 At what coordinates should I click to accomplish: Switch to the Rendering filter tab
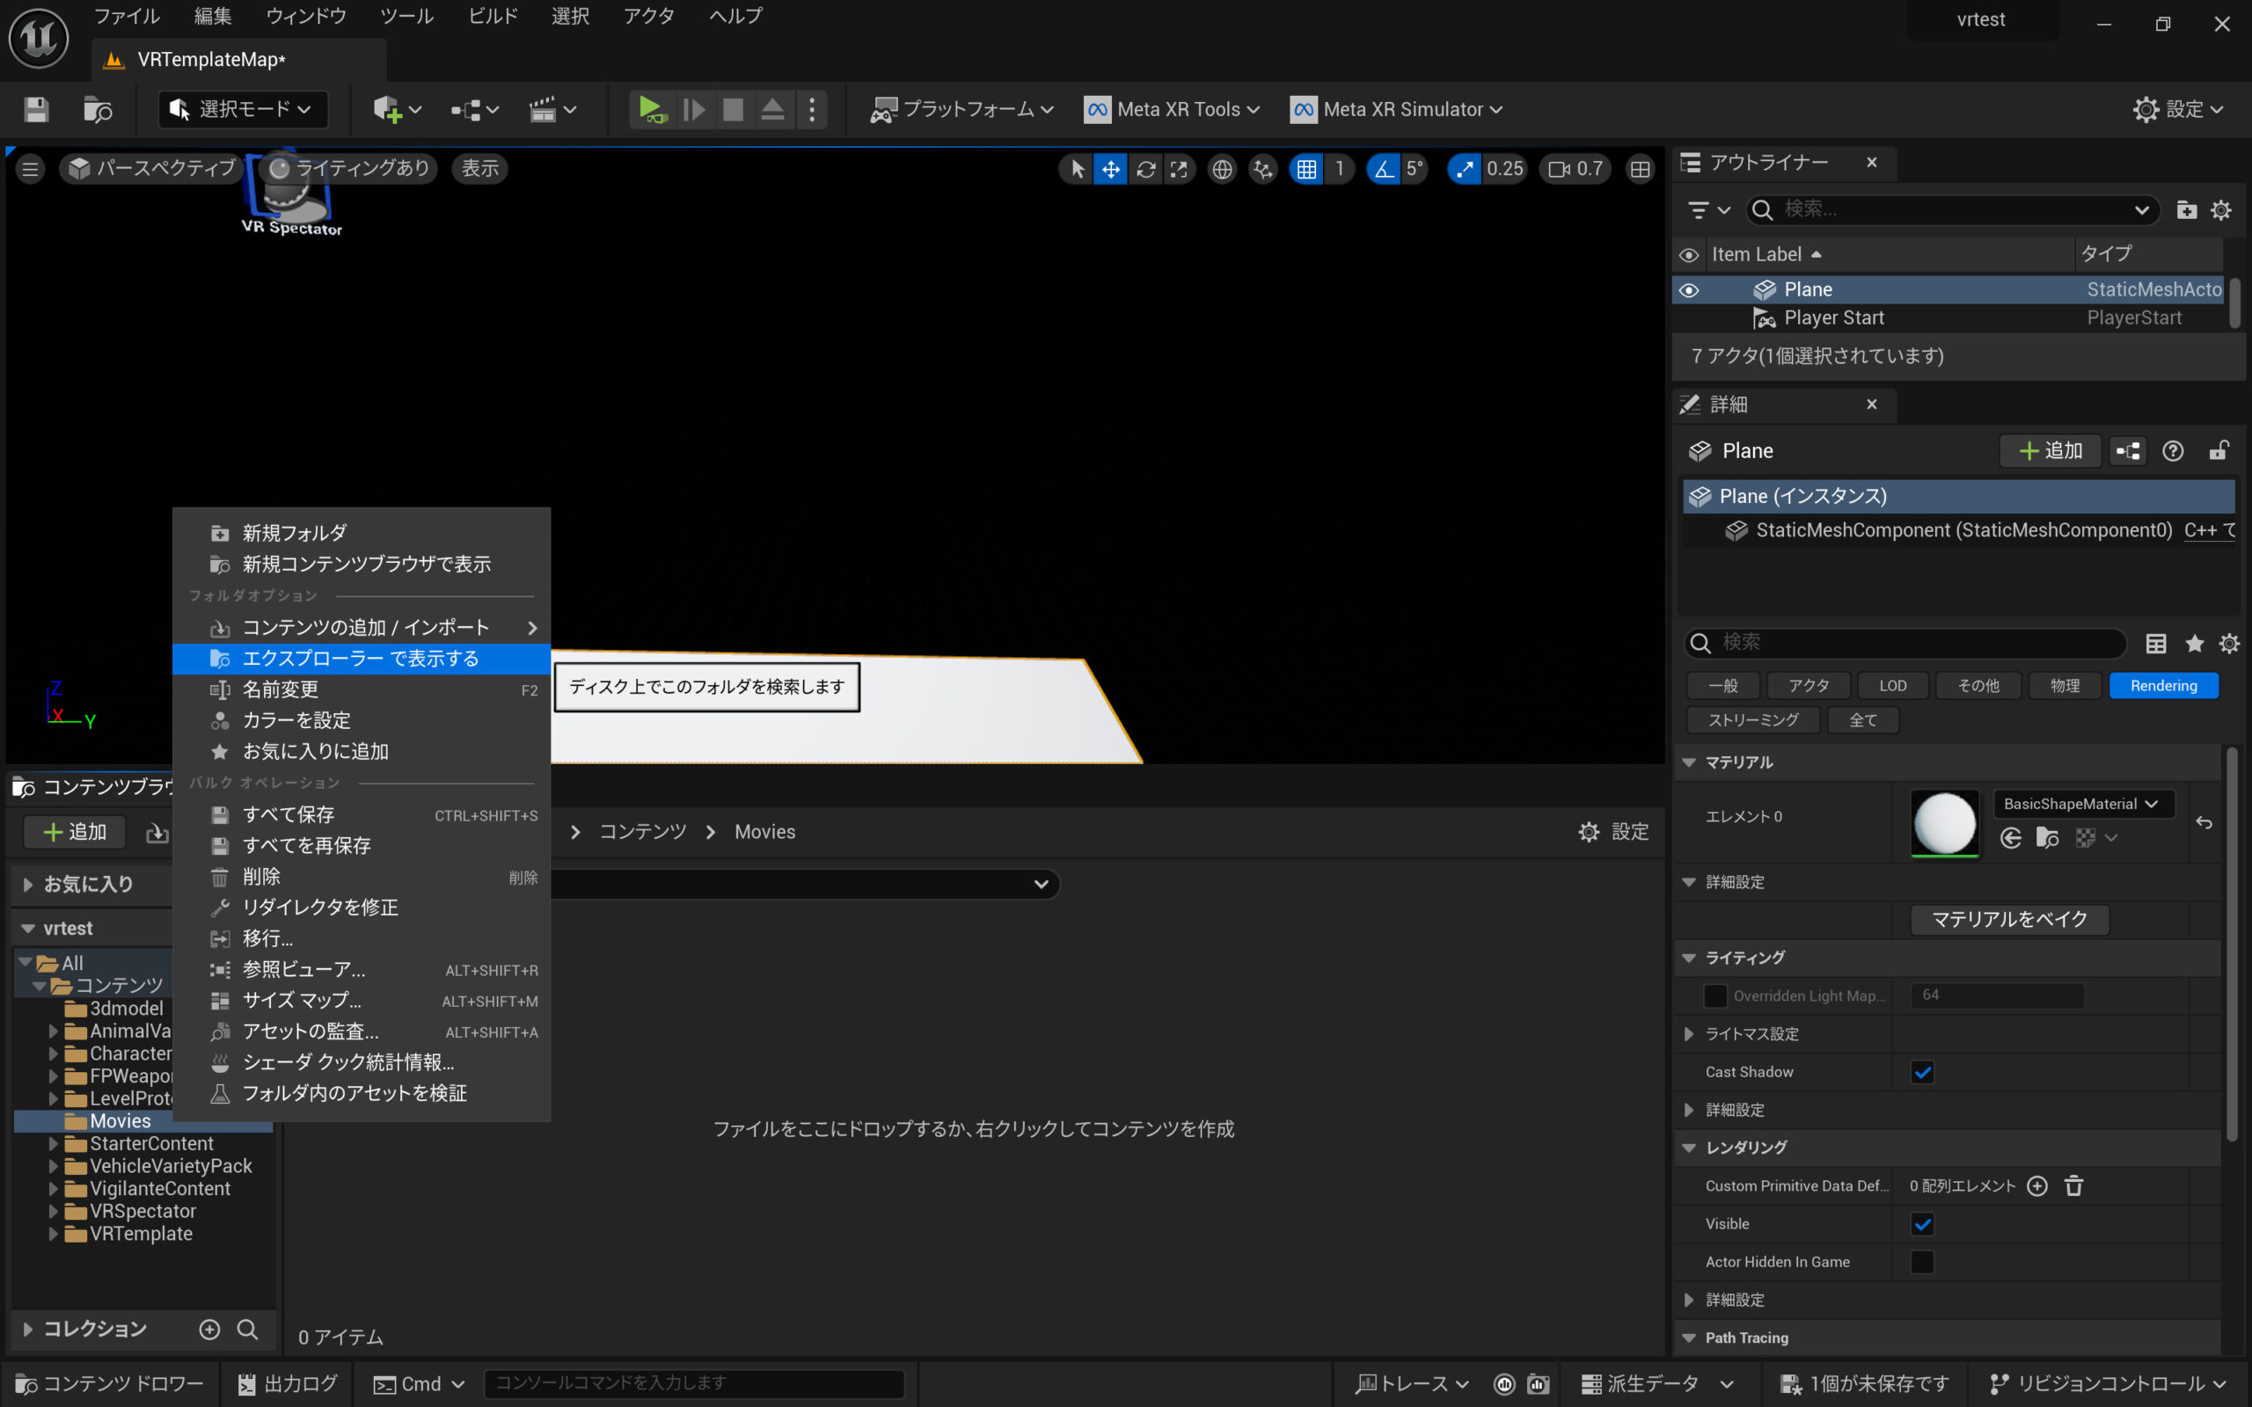point(2162,686)
